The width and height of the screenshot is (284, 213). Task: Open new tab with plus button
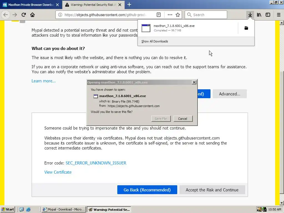pos(129,4)
